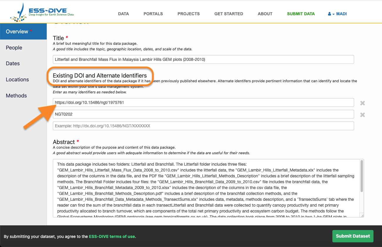Go to PORTALS in navigation
Image resolution: width=382 pixels, height=247 pixels.
[x=153, y=14]
